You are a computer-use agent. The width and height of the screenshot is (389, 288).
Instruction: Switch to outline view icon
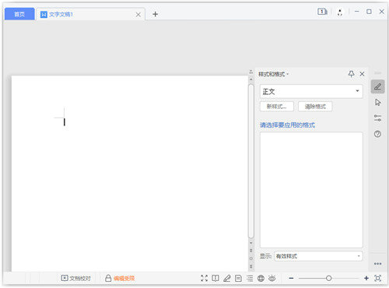pyautogui.click(x=250, y=278)
